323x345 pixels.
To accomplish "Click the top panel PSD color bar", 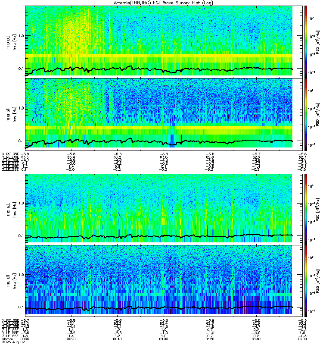I will [x=306, y=42].
